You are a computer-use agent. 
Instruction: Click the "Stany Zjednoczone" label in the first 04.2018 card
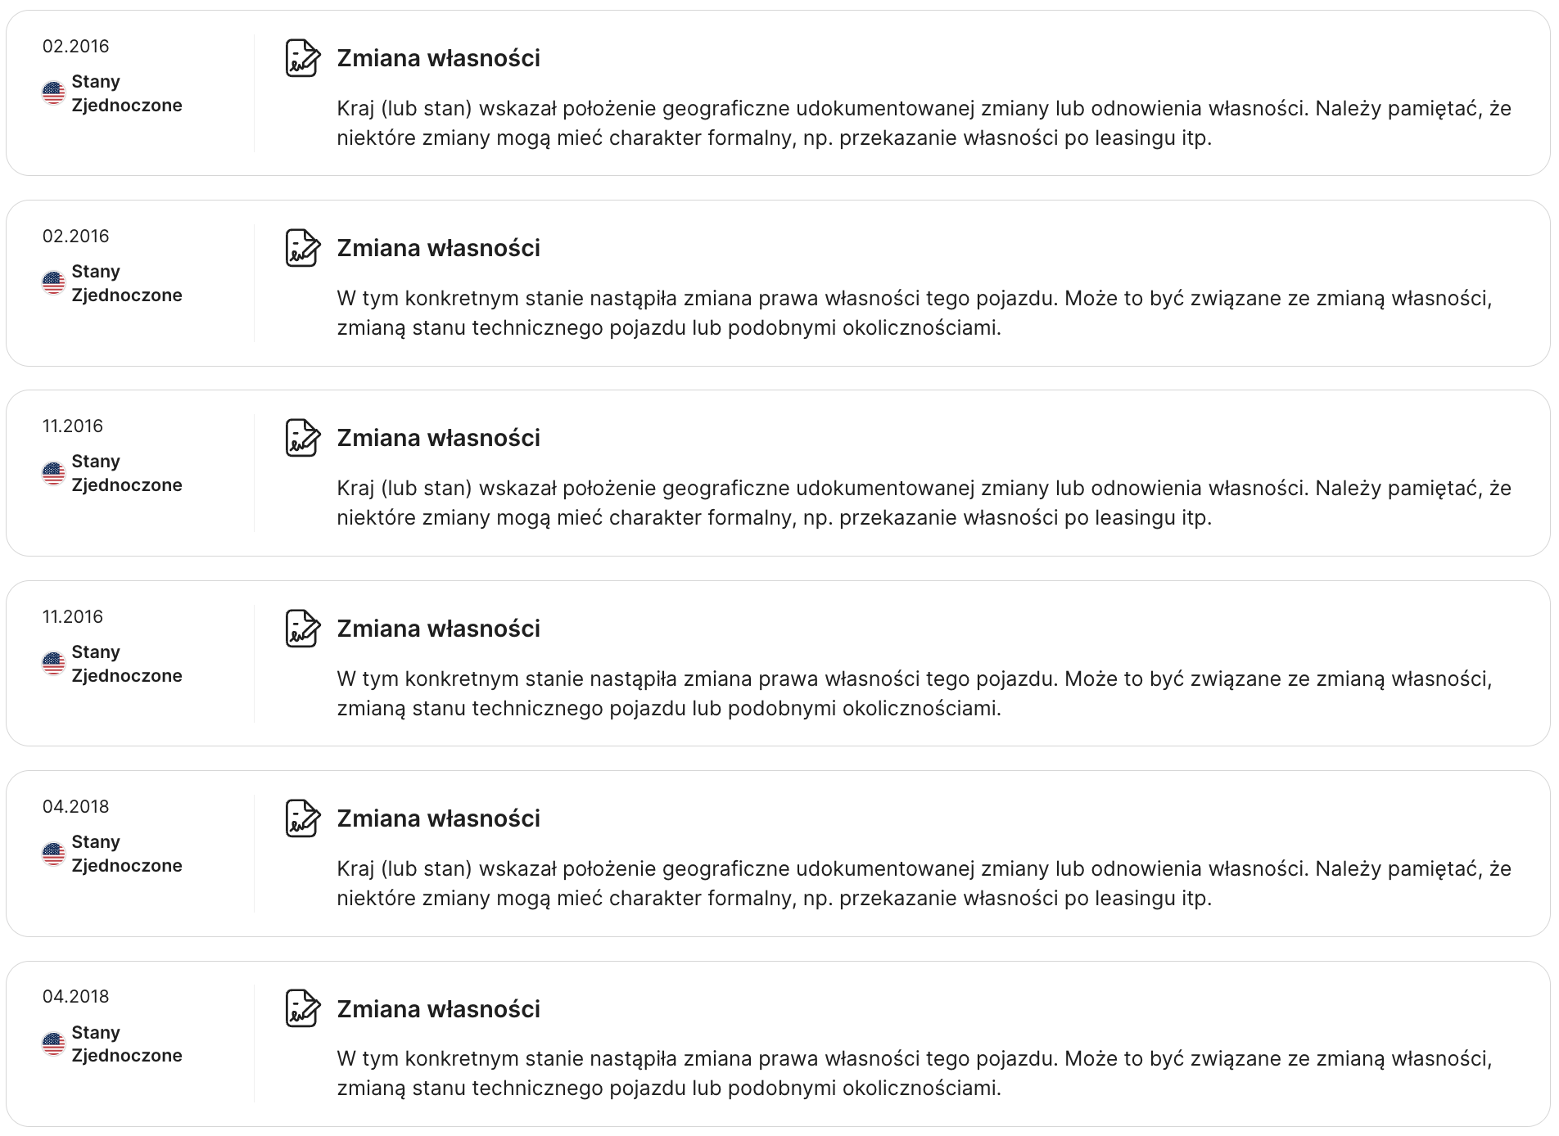pyautogui.click(x=126, y=854)
